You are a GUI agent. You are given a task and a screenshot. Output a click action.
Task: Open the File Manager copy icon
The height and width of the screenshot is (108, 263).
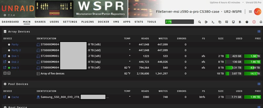[220, 22]
